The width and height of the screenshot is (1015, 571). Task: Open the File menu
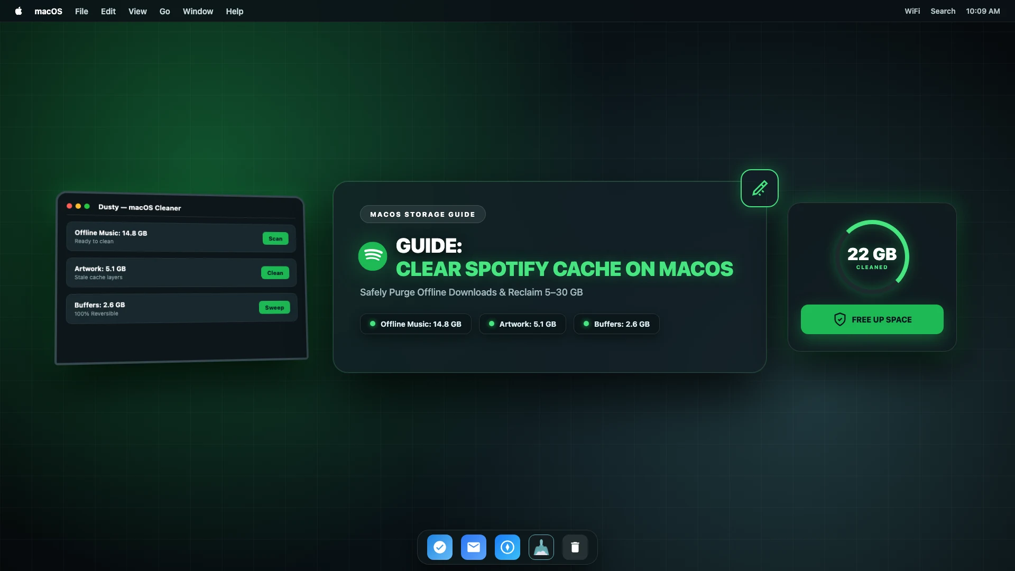[81, 11]
